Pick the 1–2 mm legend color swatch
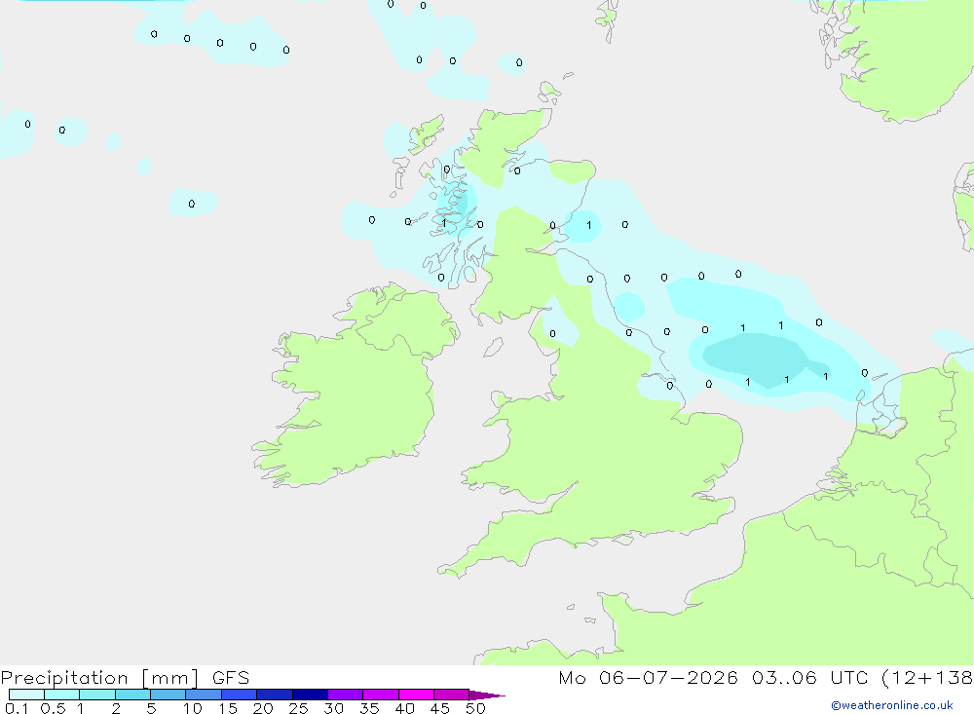This screenshot has height=714, width=974. (x=96, y=695)
